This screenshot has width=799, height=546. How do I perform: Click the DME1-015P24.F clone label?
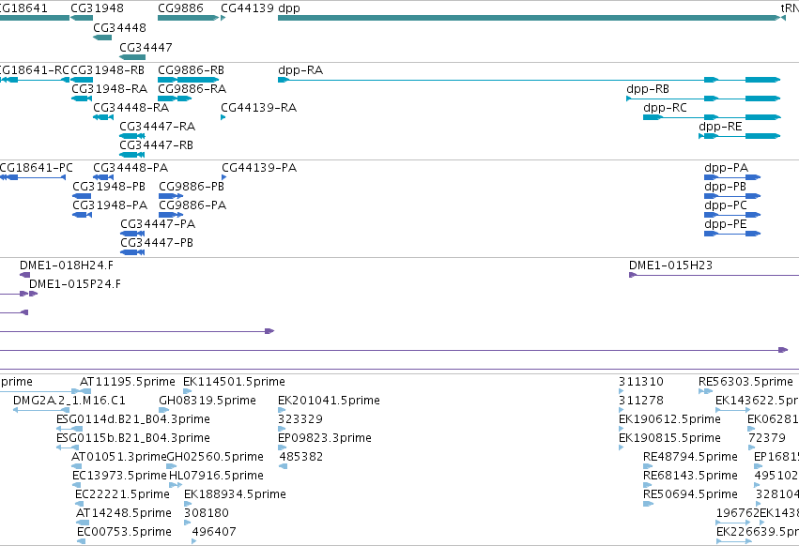coord(75,284)
